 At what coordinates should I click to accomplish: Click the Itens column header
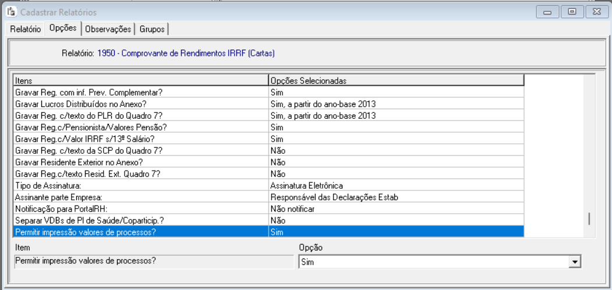click(140, 80)
